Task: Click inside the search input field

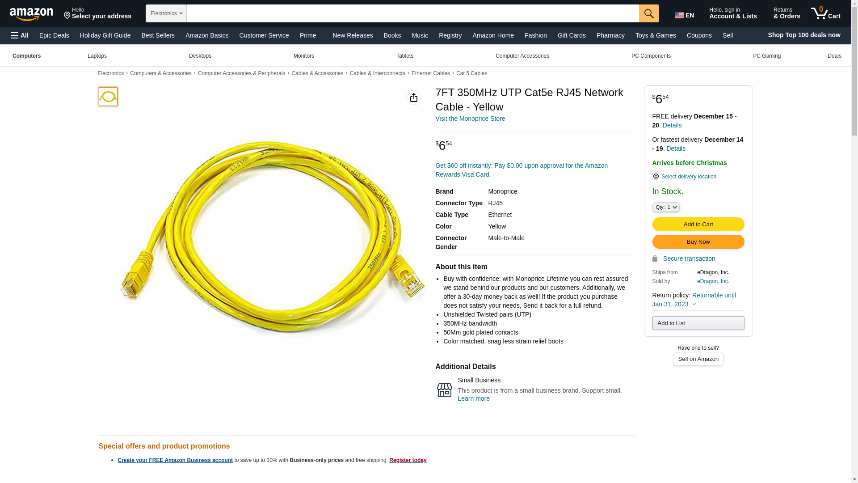Action: coord(412,13)
